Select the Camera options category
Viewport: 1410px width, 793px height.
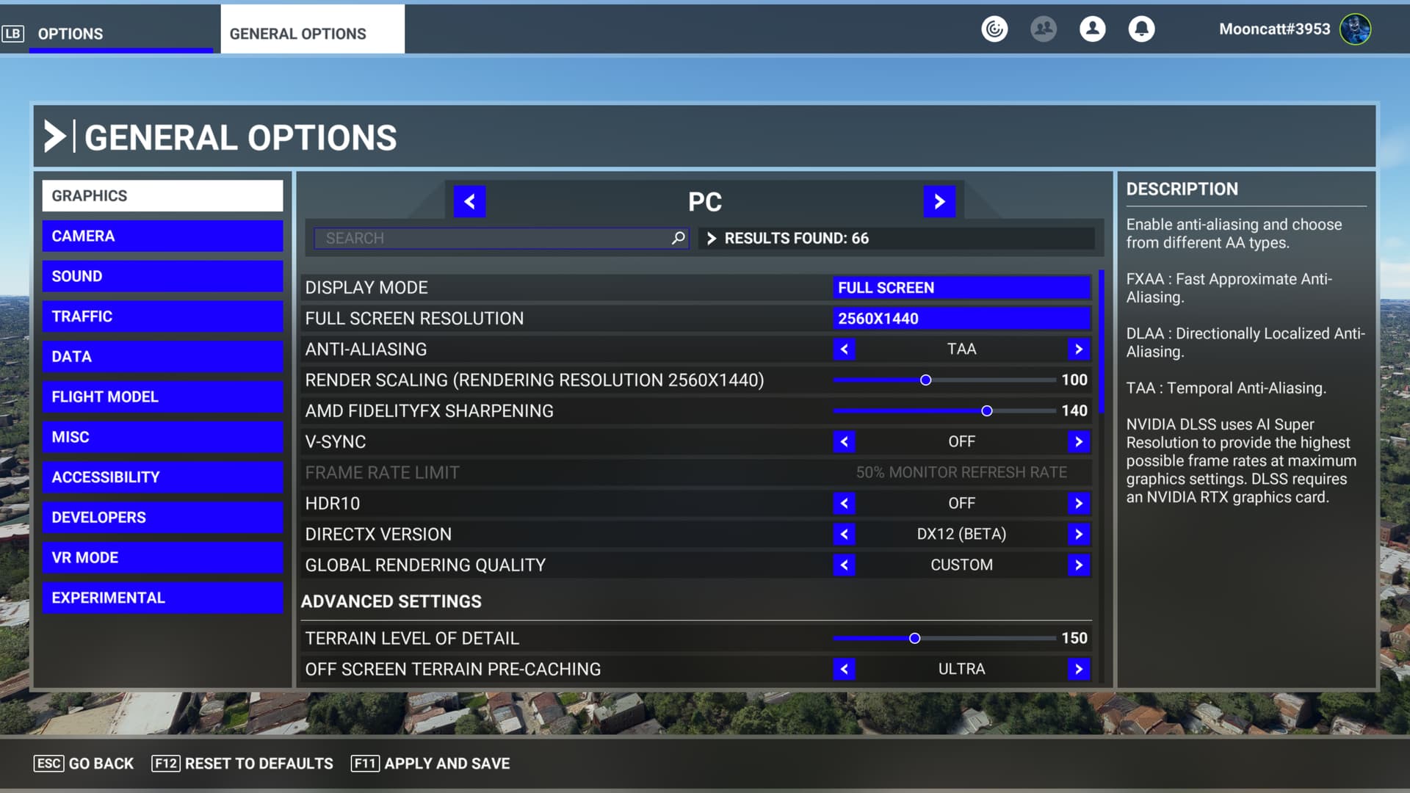click(162, 236)
